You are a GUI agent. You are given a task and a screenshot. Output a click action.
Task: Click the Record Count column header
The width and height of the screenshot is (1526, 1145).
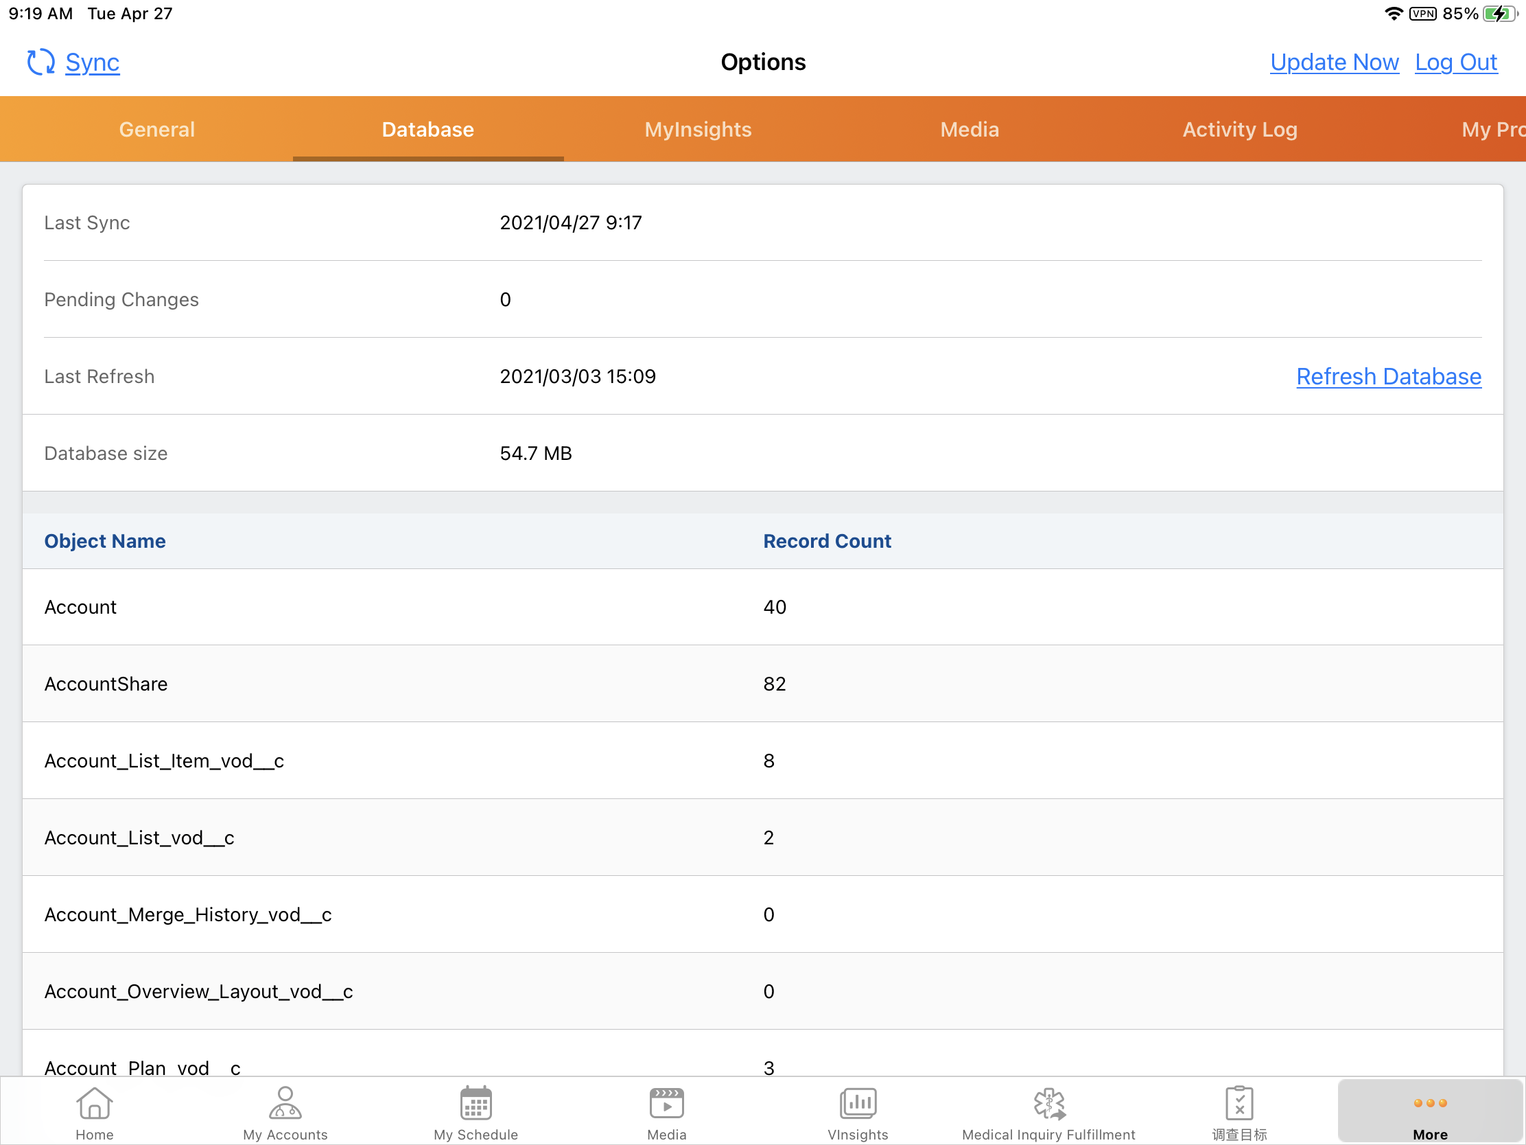click(x=826, y=541)
